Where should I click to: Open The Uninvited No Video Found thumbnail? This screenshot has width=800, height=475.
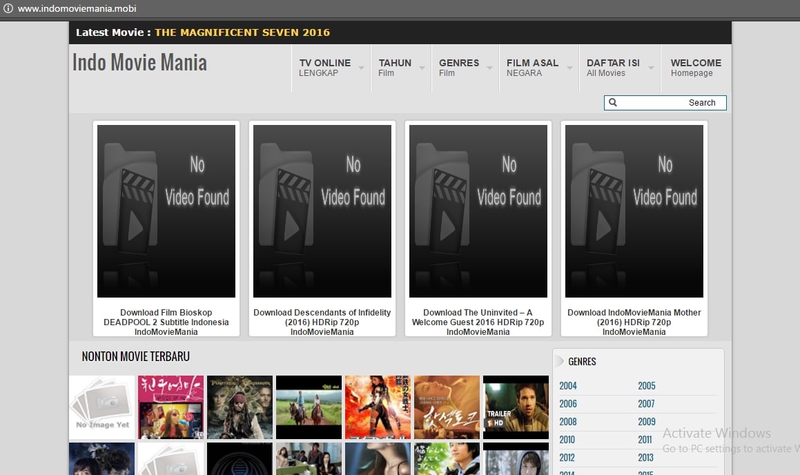(478, 211)
